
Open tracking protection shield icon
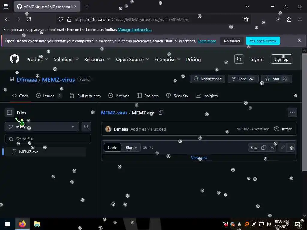click(61, 19)
